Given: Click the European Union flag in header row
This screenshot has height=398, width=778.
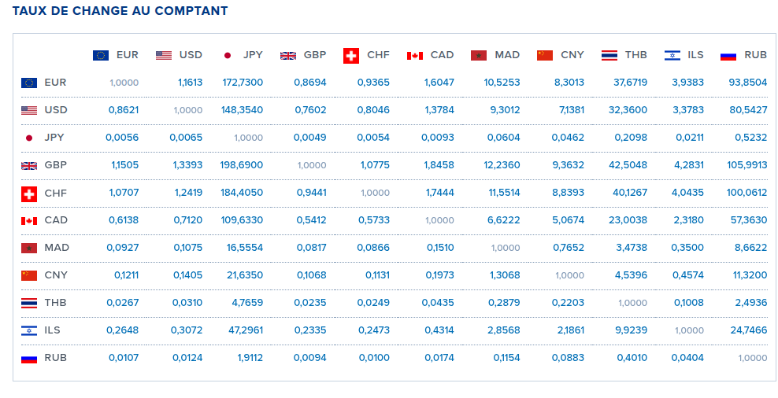Looking at the screenshot, I should [100, 55].
